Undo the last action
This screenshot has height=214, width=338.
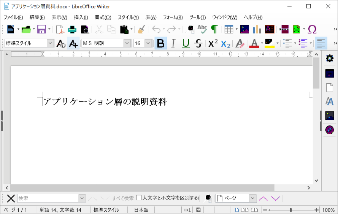click(x=156, y=29)
